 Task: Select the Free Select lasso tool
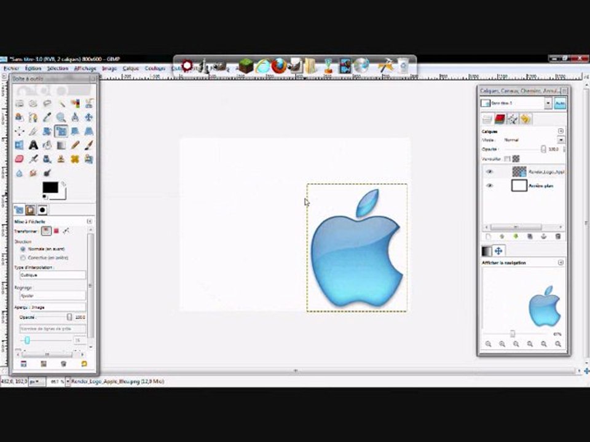point(47,103)
